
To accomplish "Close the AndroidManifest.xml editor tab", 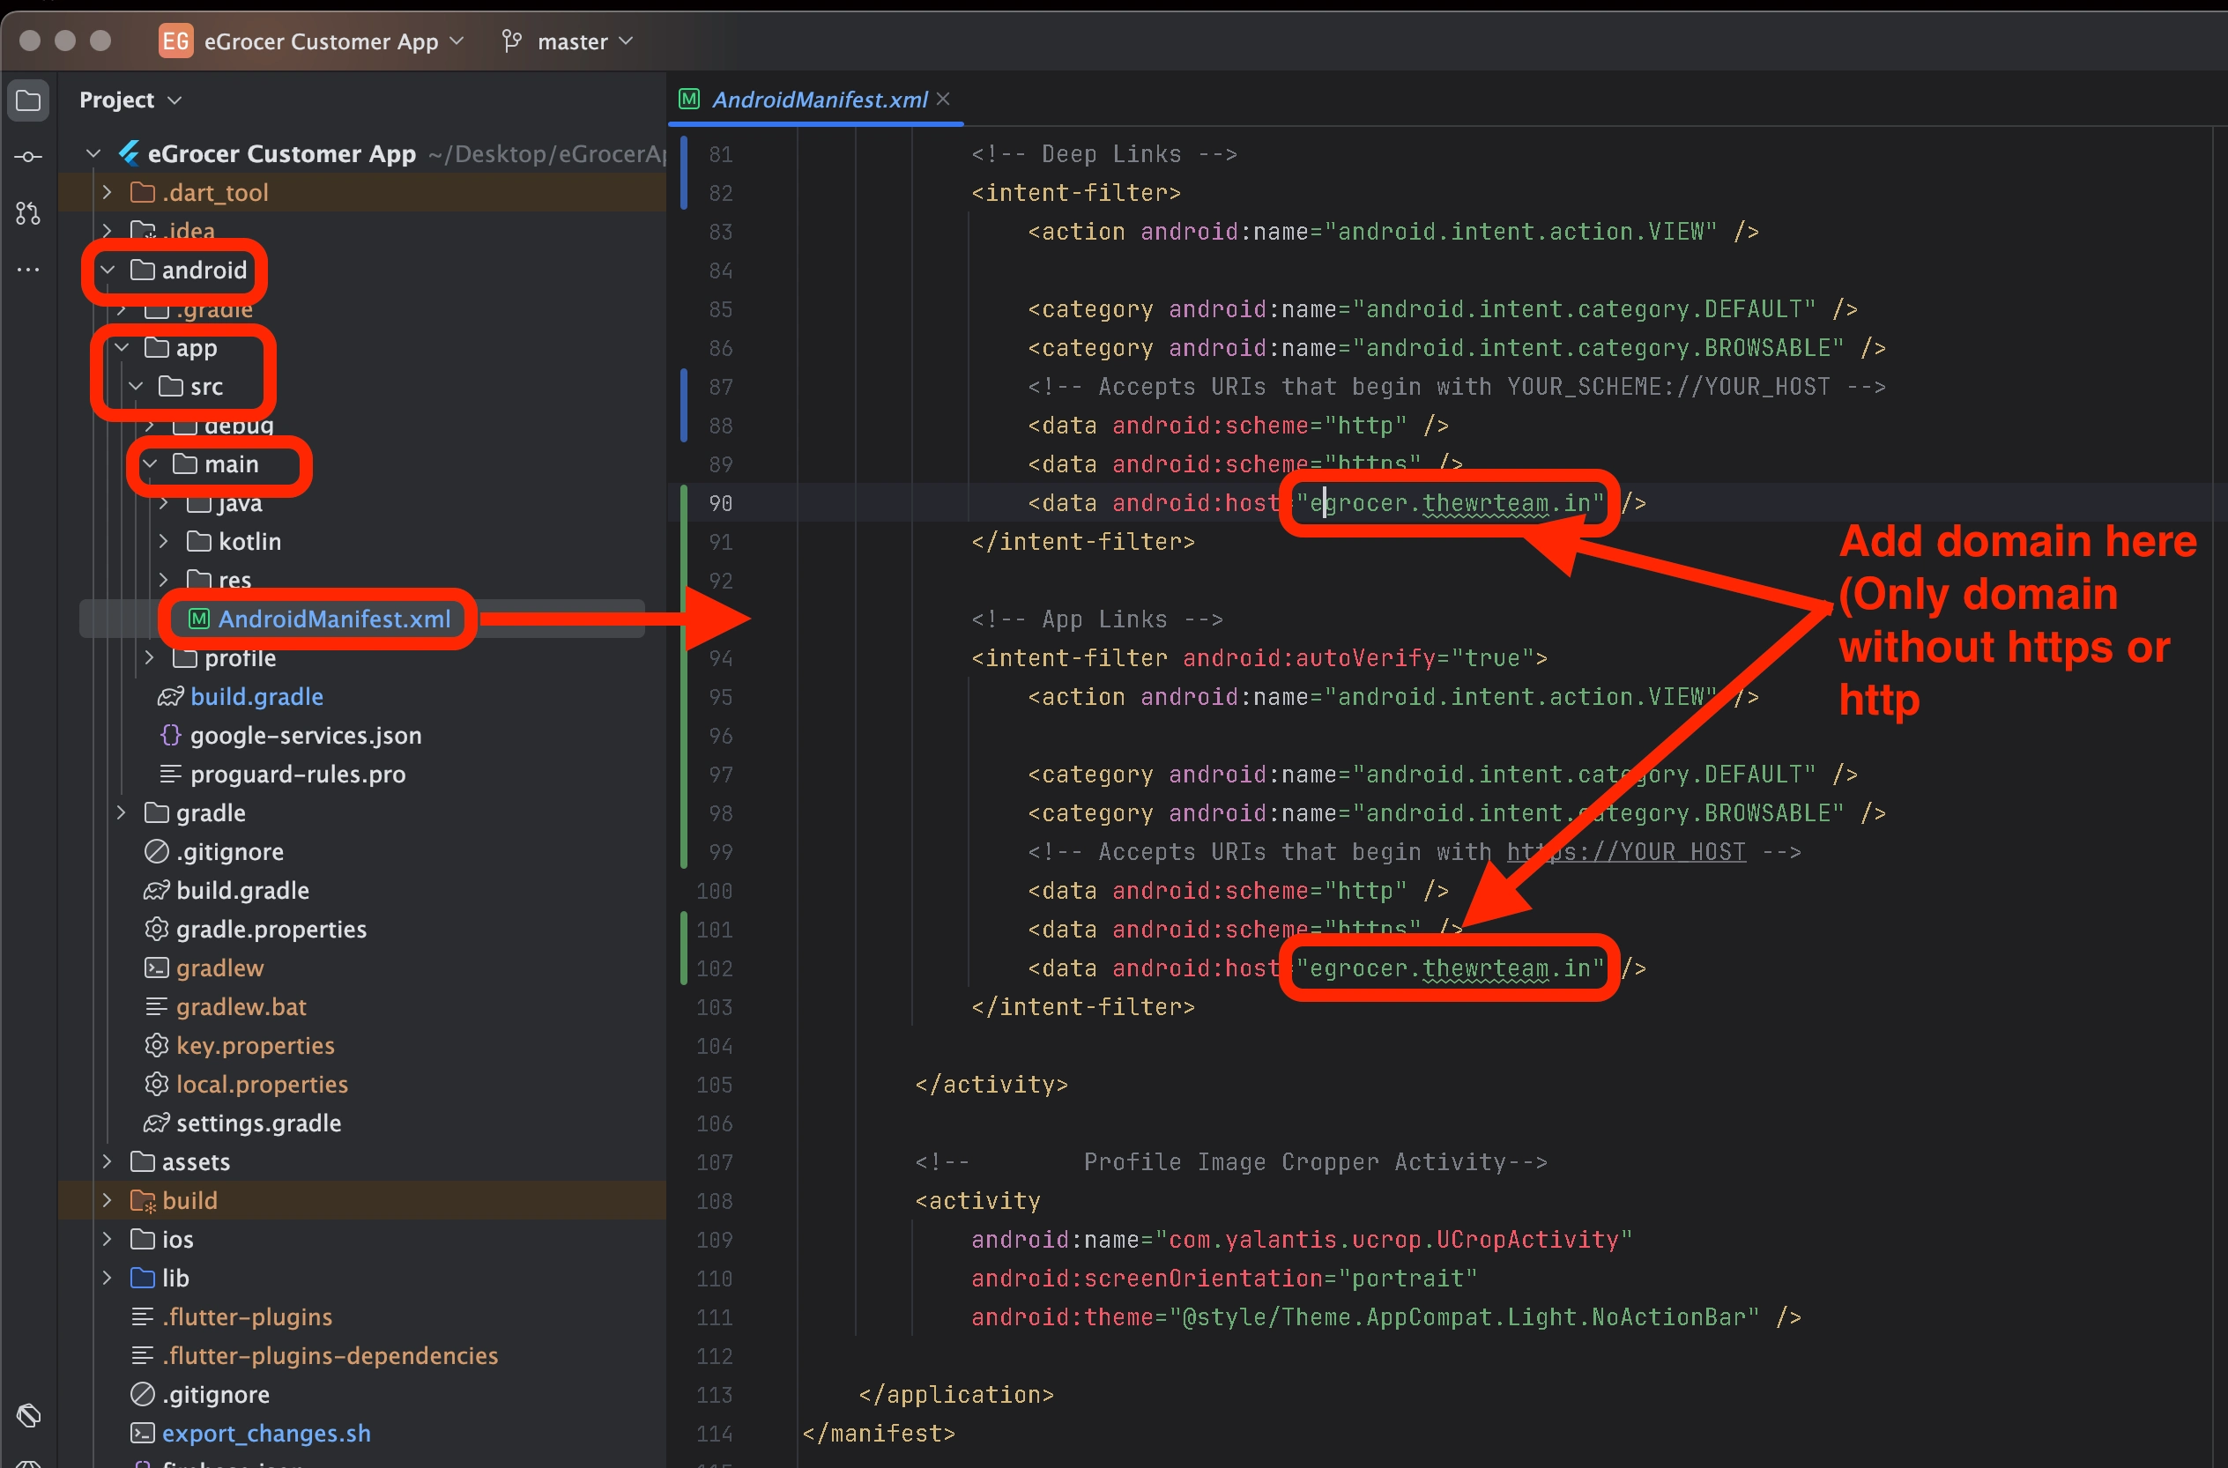I will [943, 100].
